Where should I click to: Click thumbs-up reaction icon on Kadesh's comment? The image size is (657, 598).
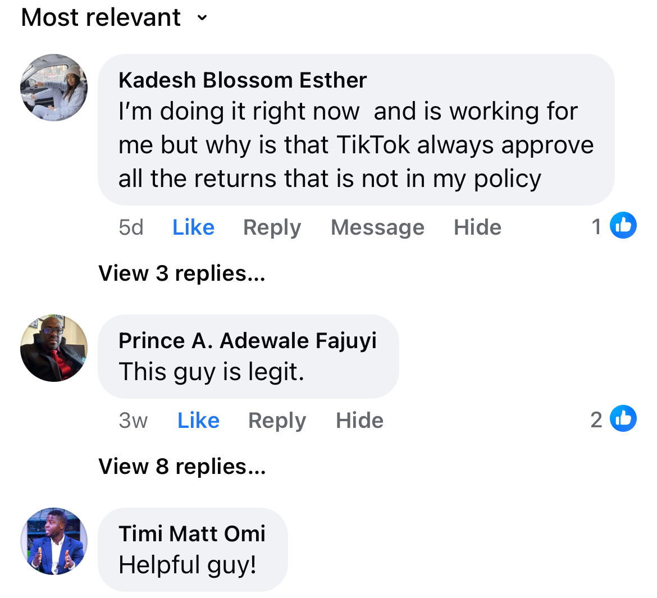tap(623, 226)
